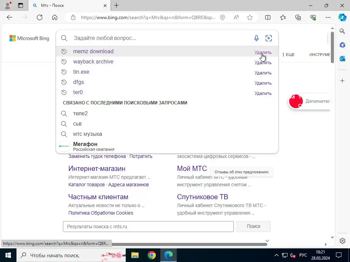Click the location permission icon in address bar
Image resolution: width=350 pixels, height=262 pixels.
coord(223,17)
